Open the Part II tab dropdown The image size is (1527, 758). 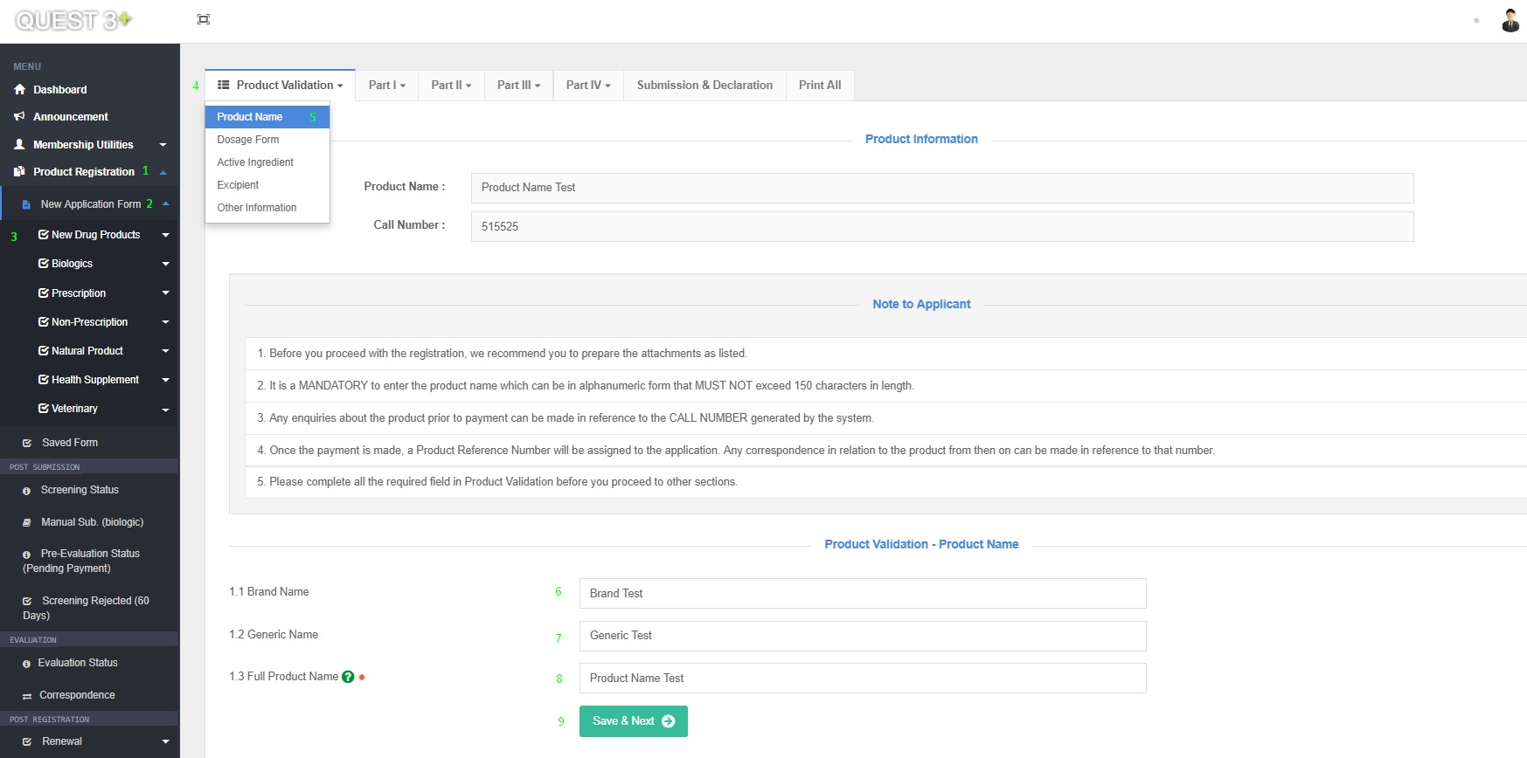(451, 85)
